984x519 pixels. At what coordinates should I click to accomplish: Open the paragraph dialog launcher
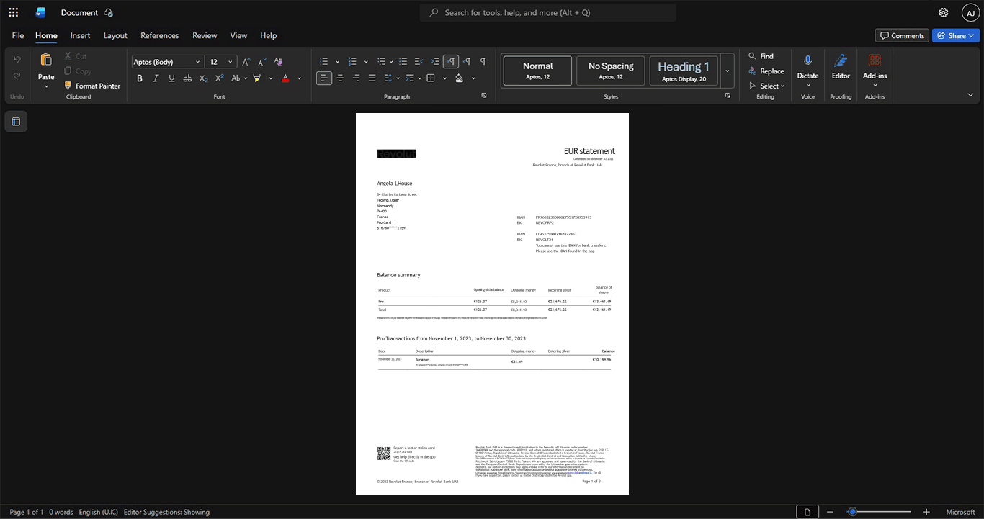pyautogui.click(x=483, y=96)
